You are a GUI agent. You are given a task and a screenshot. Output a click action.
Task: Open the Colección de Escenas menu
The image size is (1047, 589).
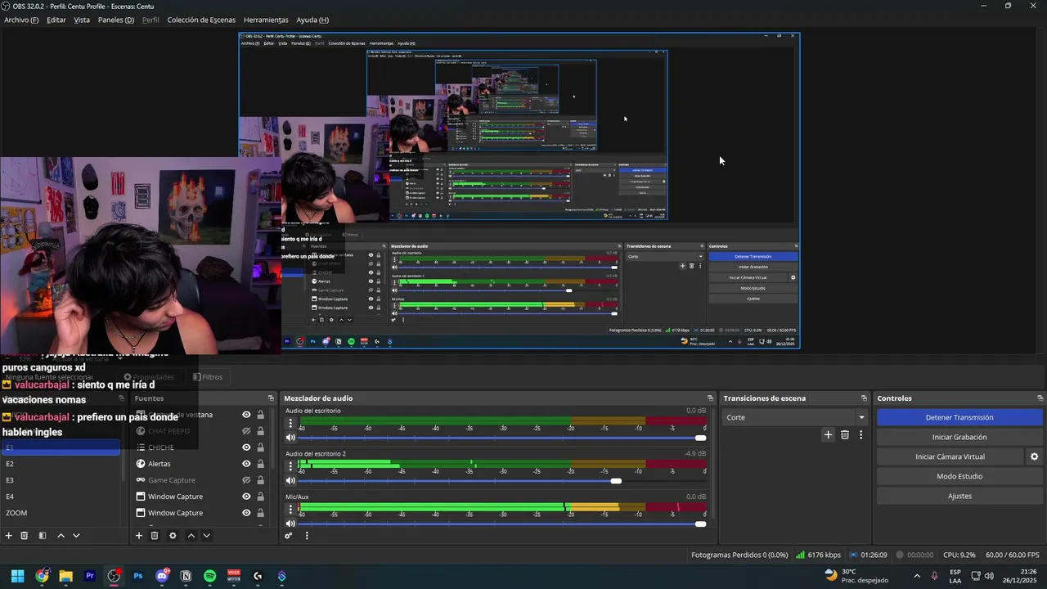coord(201,20)
